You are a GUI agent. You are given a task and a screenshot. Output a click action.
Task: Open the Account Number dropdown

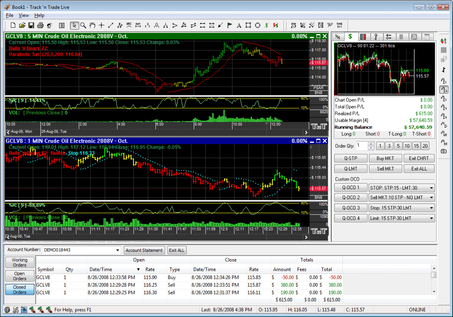(118, 250)
